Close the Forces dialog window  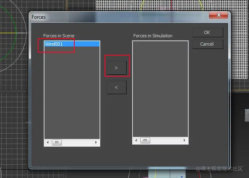[x=219, y=15]
